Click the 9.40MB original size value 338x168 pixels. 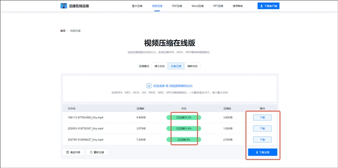click(141, 118)
